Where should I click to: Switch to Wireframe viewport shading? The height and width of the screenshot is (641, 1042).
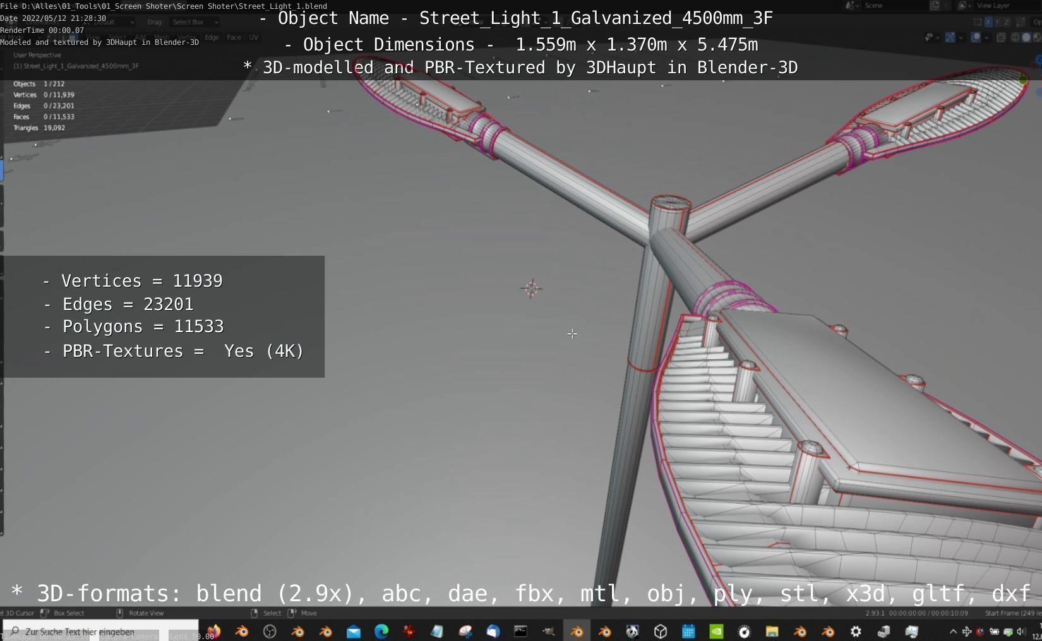[1016, 37]
